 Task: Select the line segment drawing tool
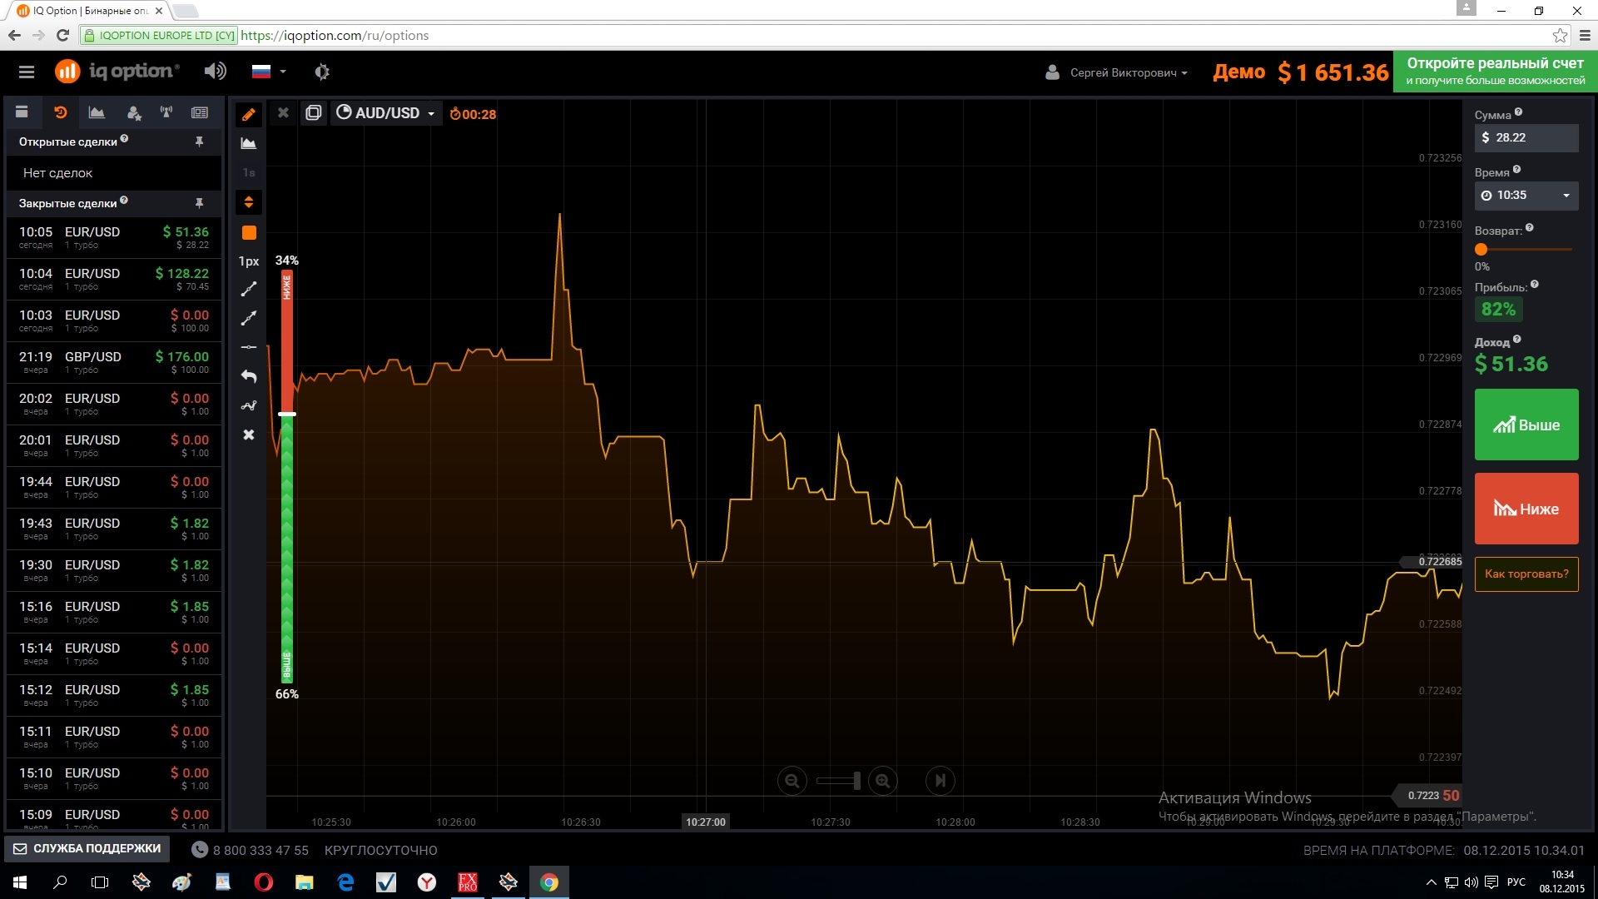click(x=248, y=289)
